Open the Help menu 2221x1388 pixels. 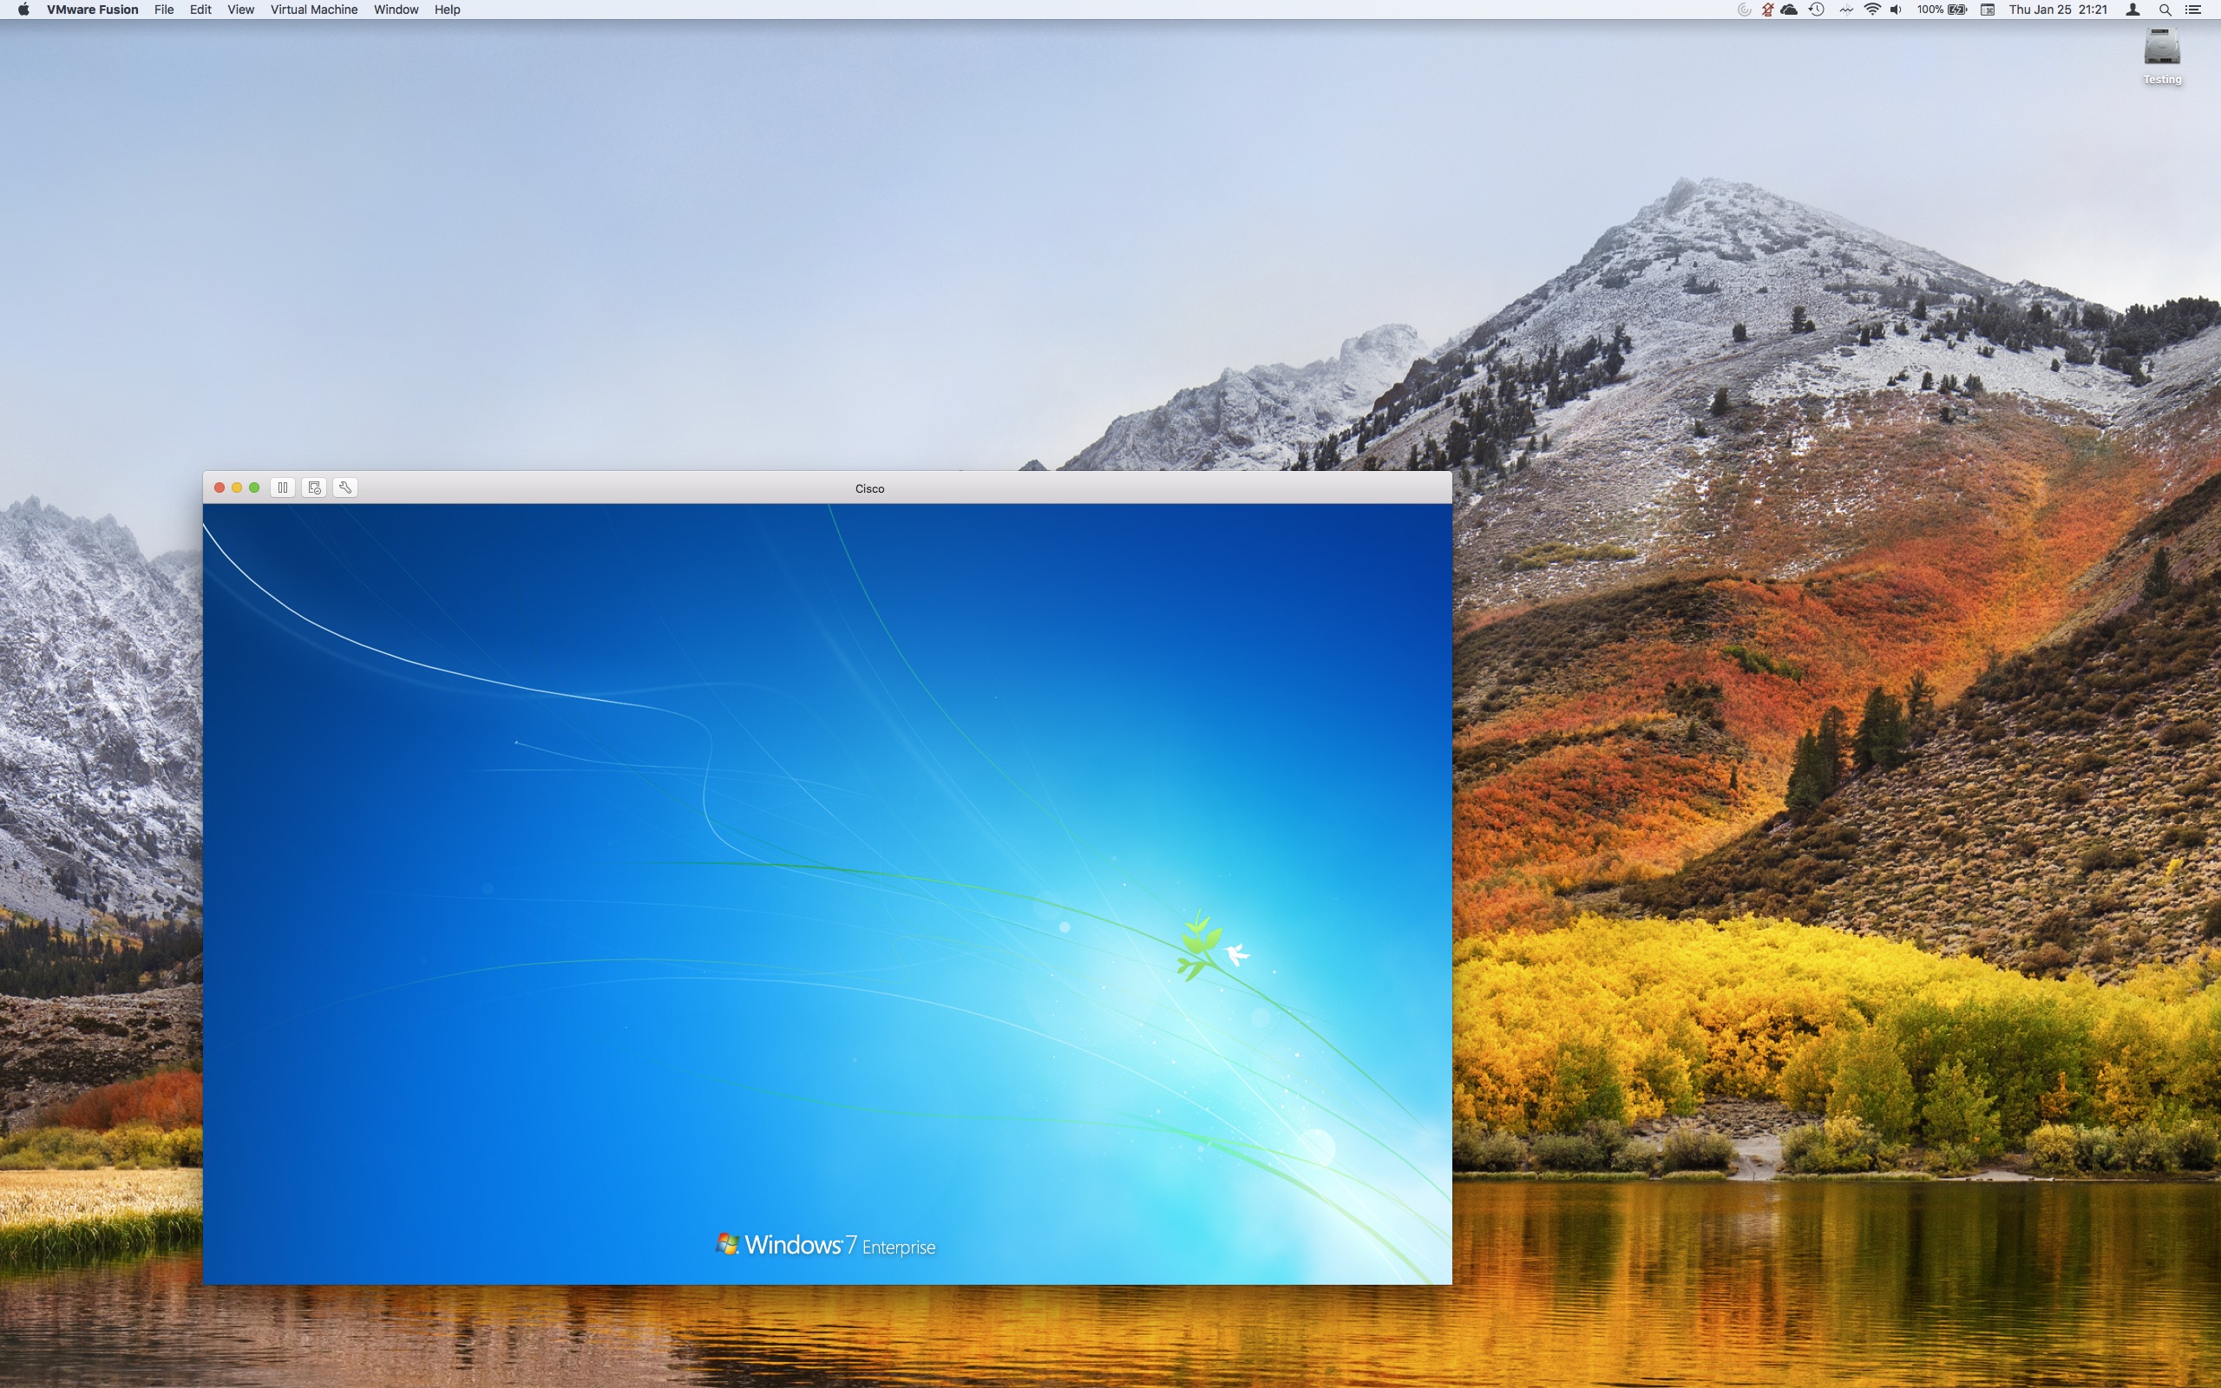pyautogui.click(x=447, y=10)
